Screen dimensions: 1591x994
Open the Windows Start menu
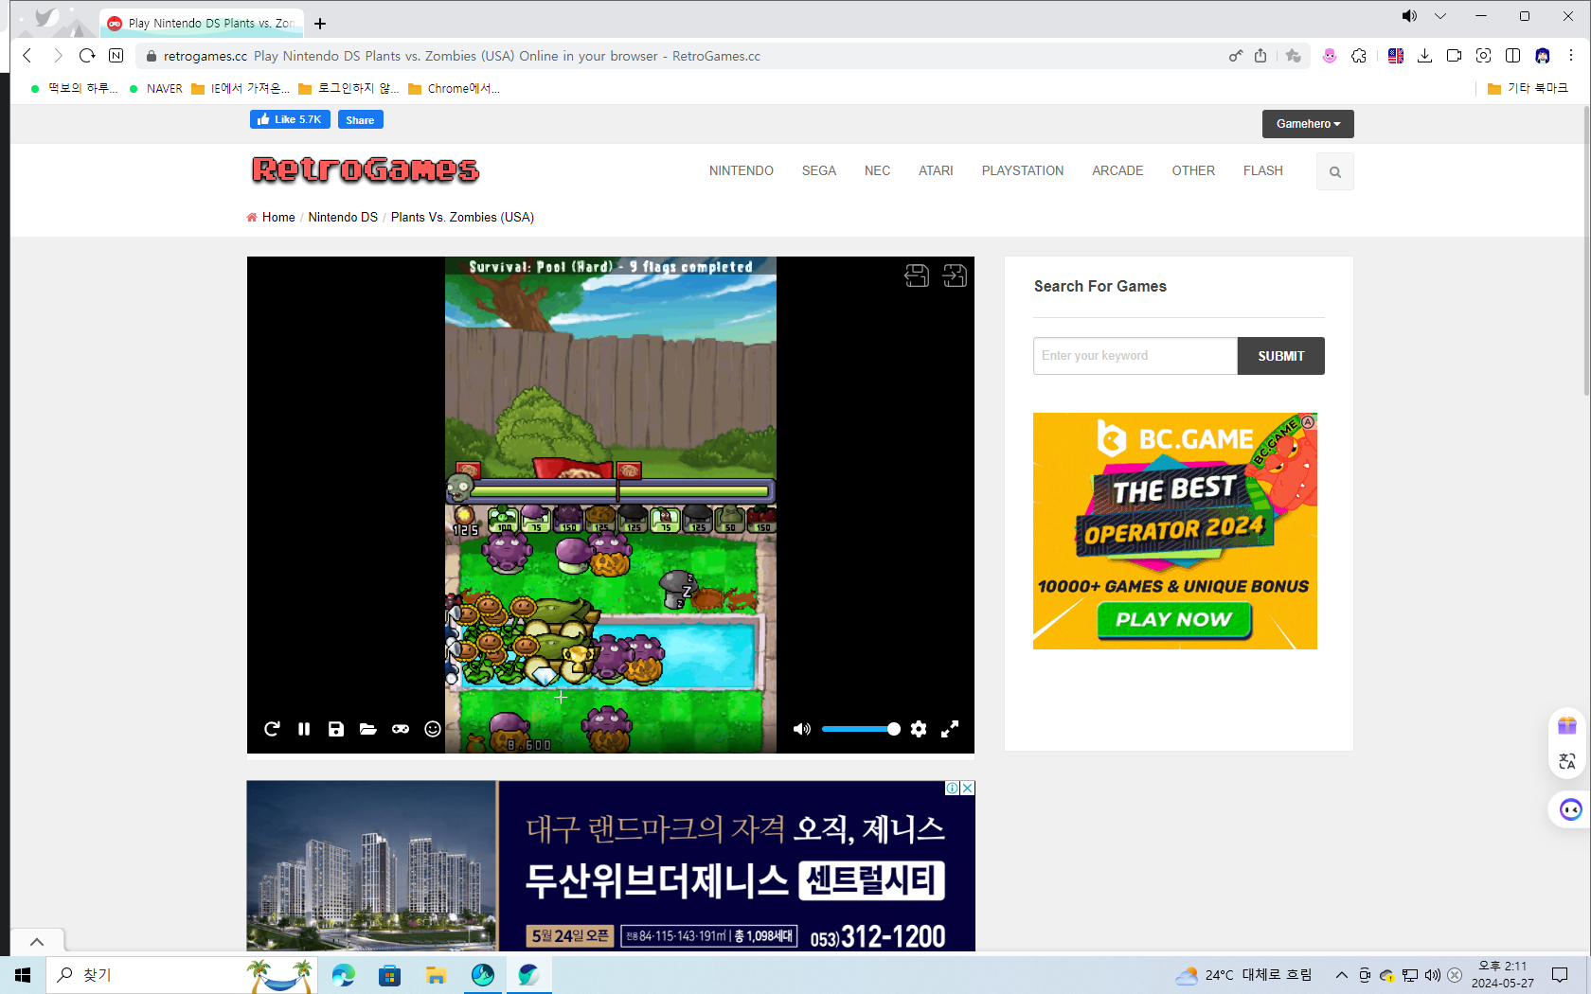tap(23, 975)
